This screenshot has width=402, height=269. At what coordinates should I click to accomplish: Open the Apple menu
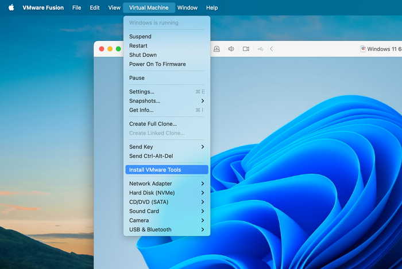tap(11, 7)
